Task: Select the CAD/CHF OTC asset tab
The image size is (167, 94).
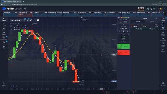Action: coord(129,14)
